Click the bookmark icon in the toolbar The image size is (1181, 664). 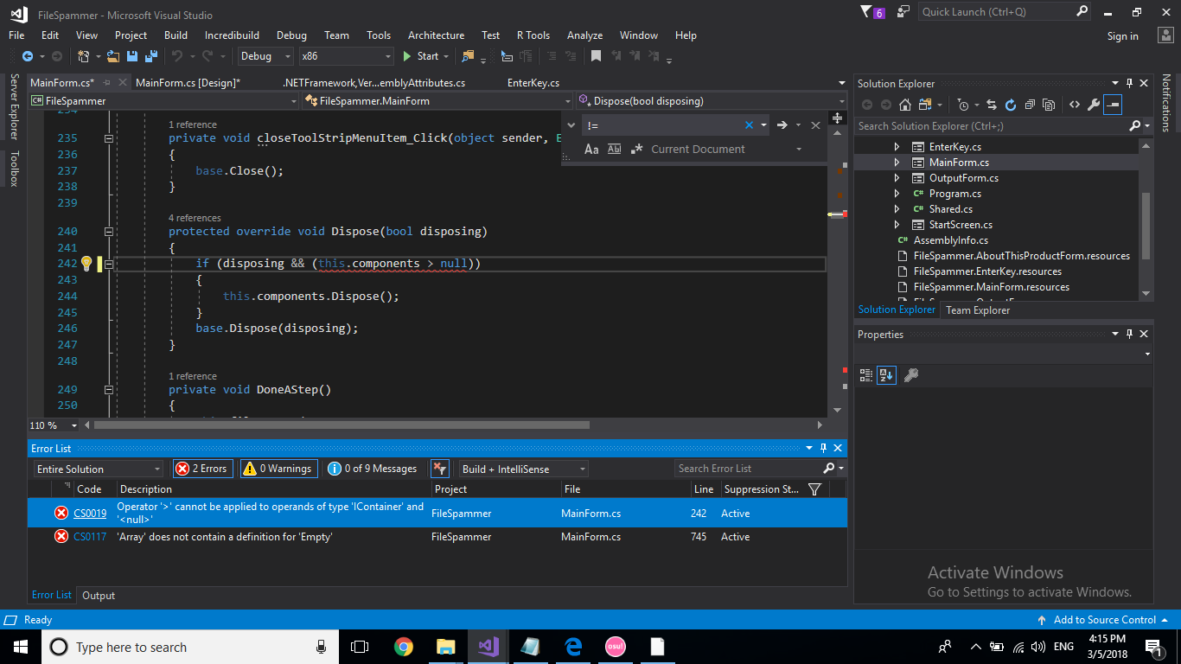pos(596,56)
